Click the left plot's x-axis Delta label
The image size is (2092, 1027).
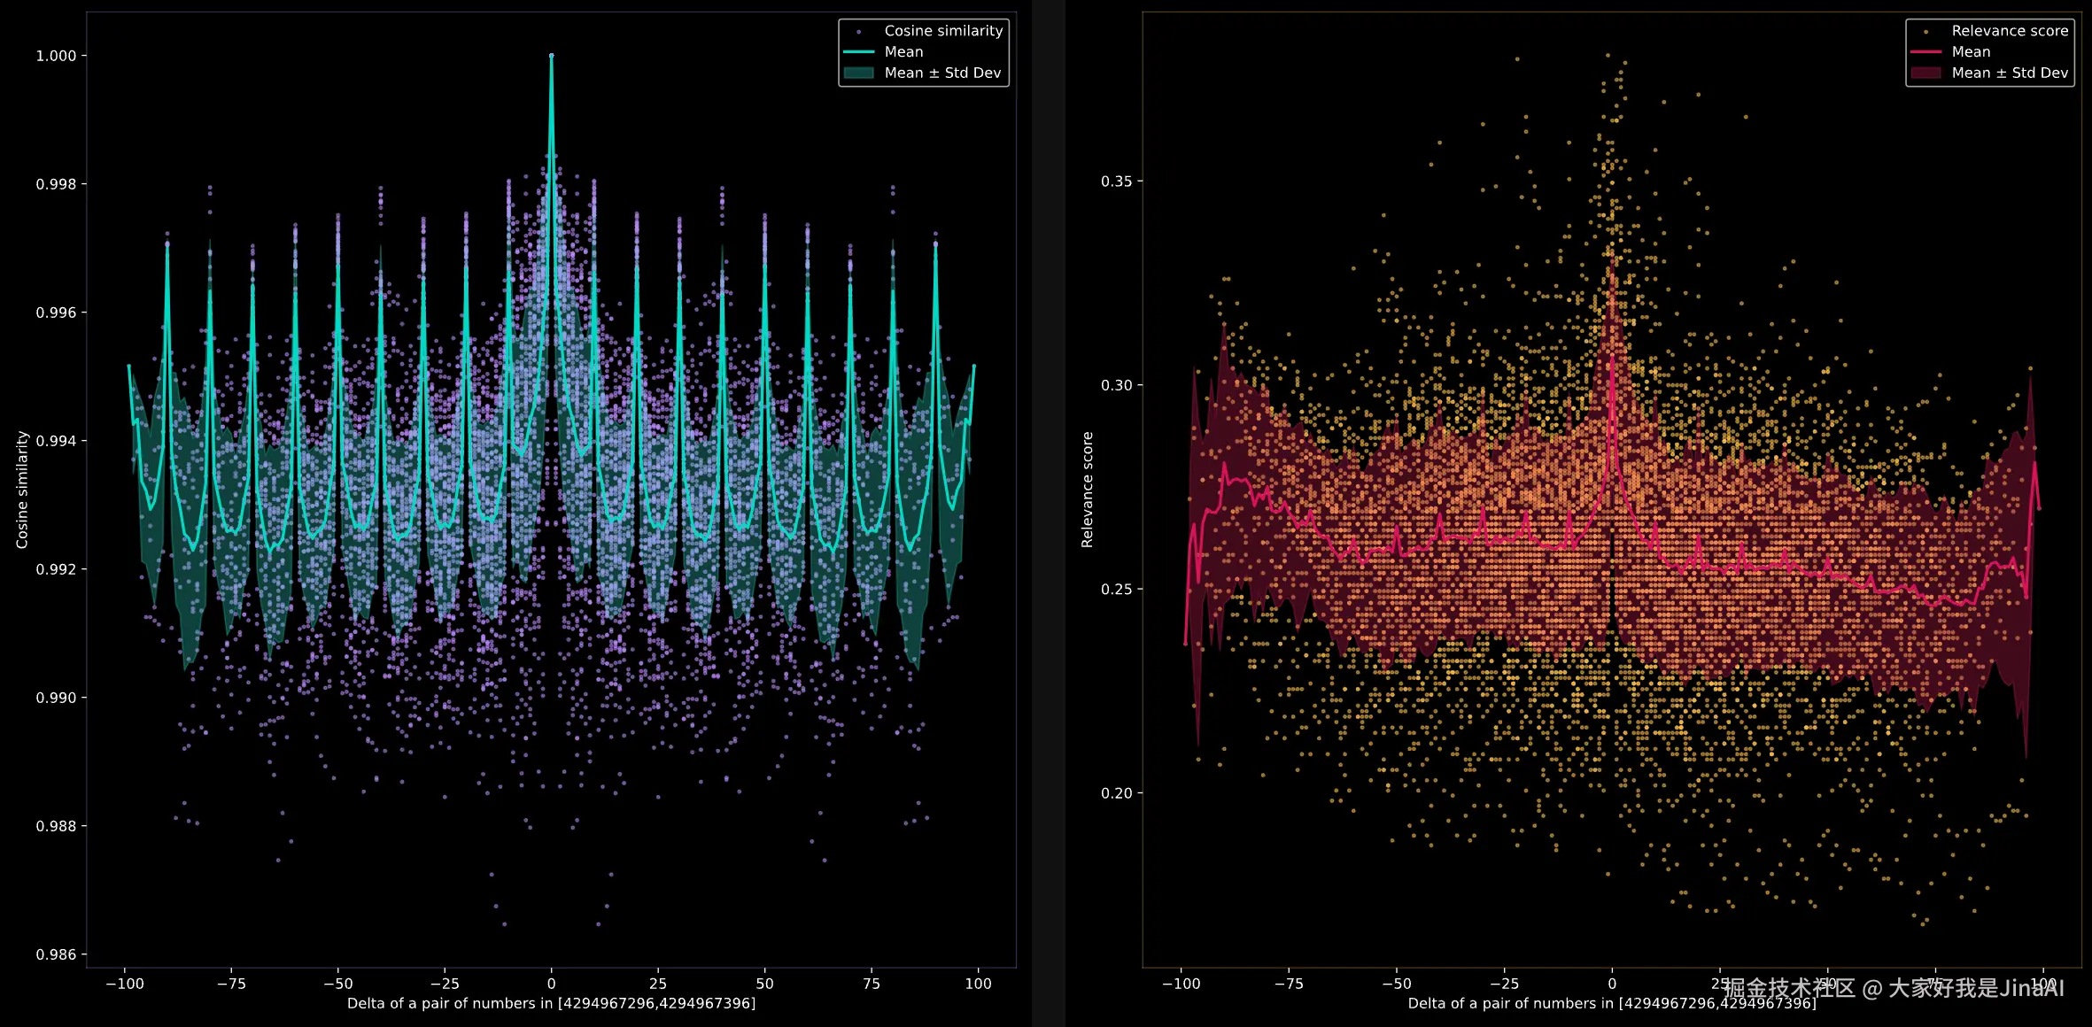[551, 1003]
